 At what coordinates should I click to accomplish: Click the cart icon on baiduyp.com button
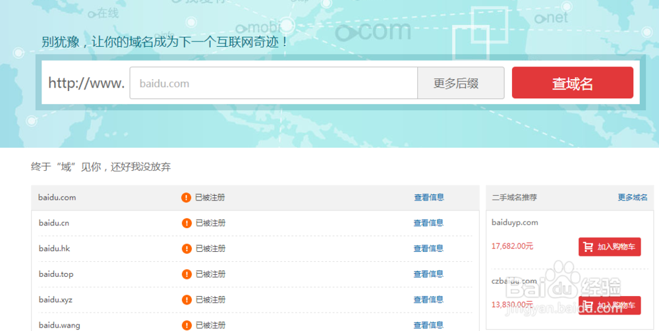click(588, 247)
